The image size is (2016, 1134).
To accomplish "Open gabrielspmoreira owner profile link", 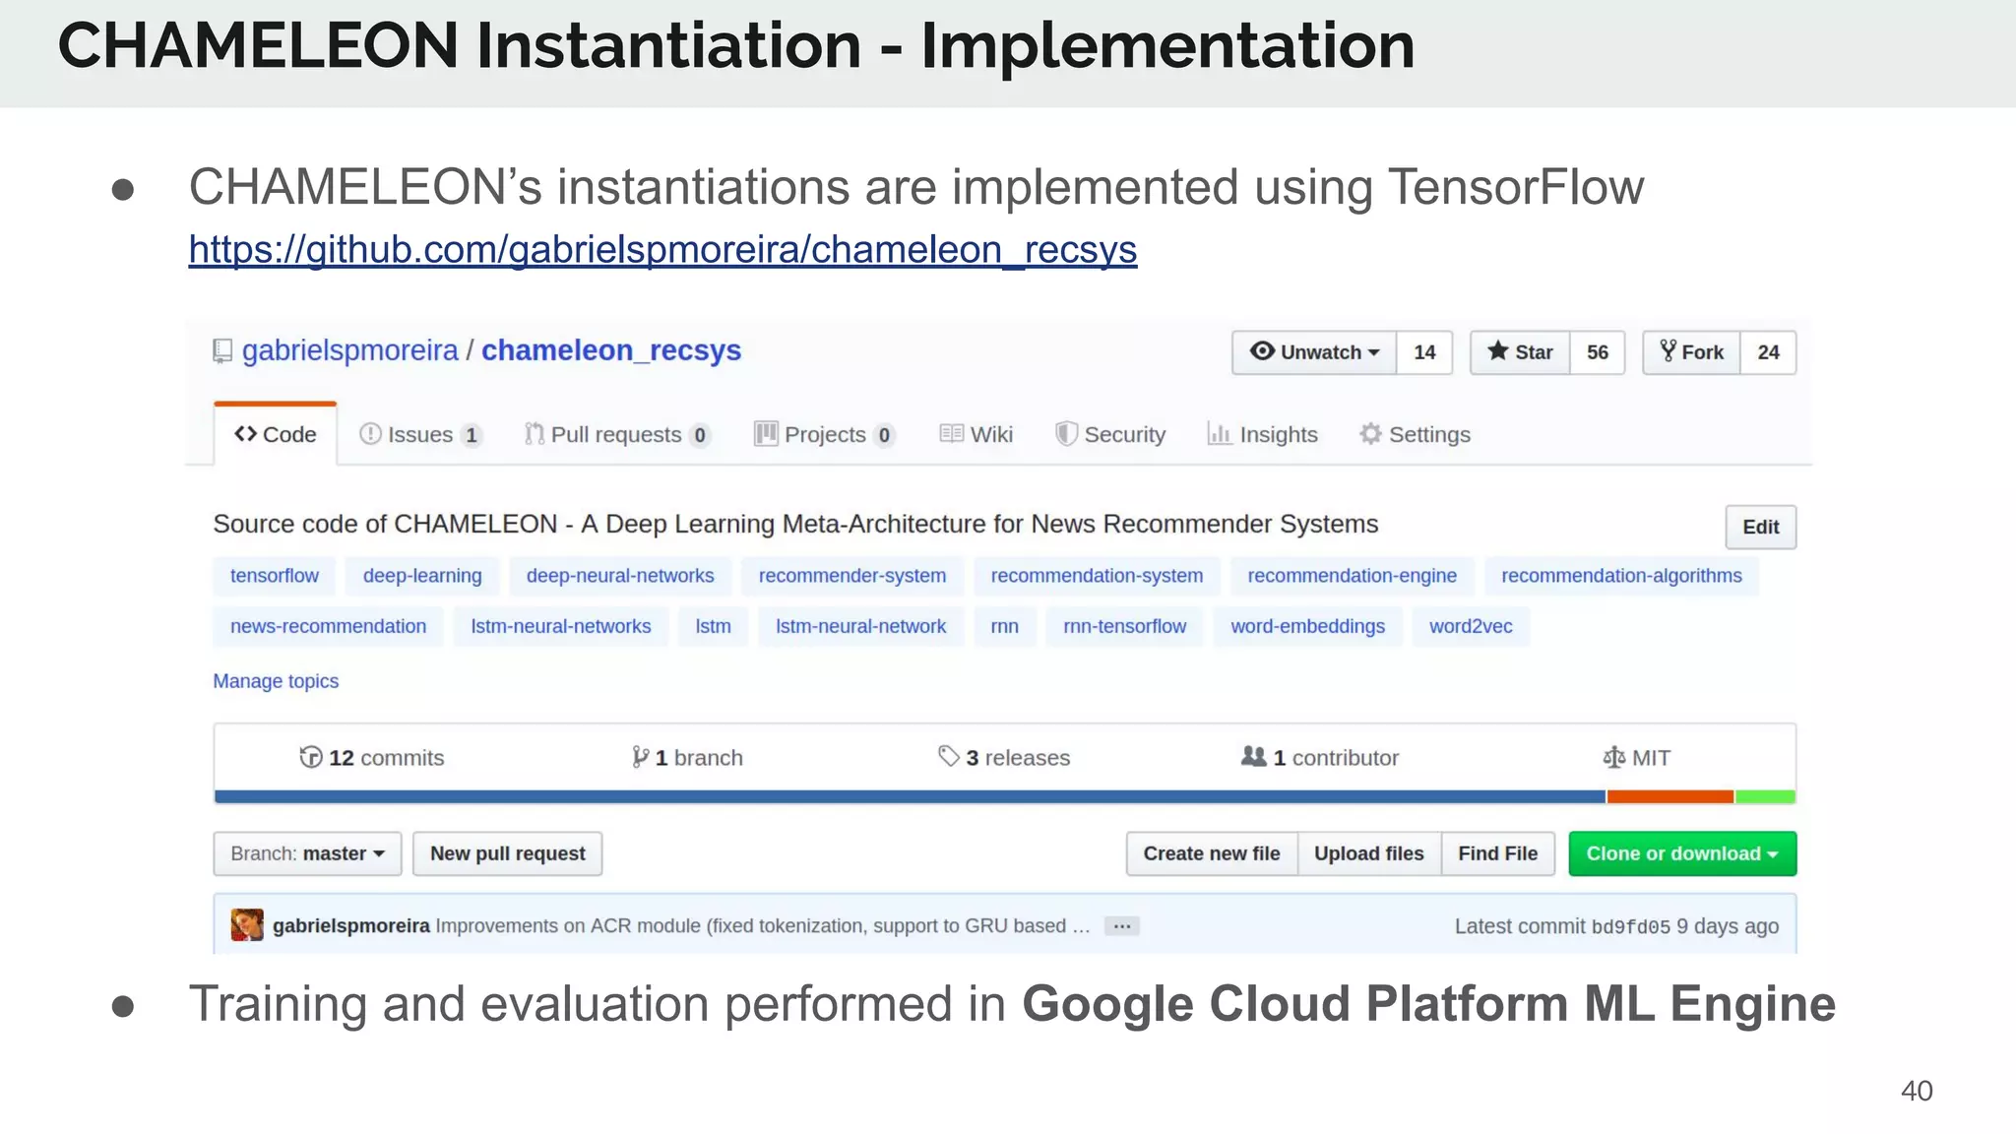I will (350, 350).
